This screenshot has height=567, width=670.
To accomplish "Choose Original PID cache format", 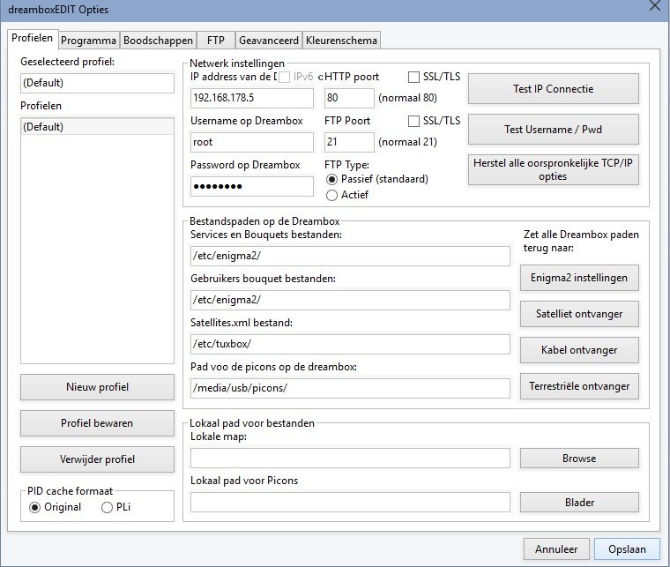I will pyautogui.click(x=34, y=507).
